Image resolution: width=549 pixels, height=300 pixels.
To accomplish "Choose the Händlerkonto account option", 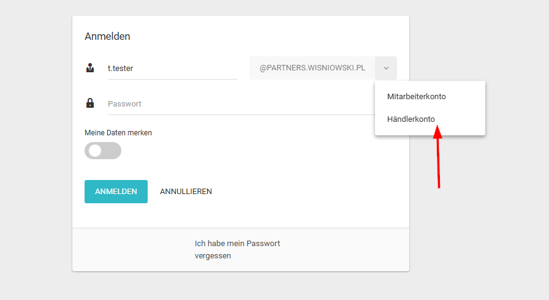I will point(411,119).
